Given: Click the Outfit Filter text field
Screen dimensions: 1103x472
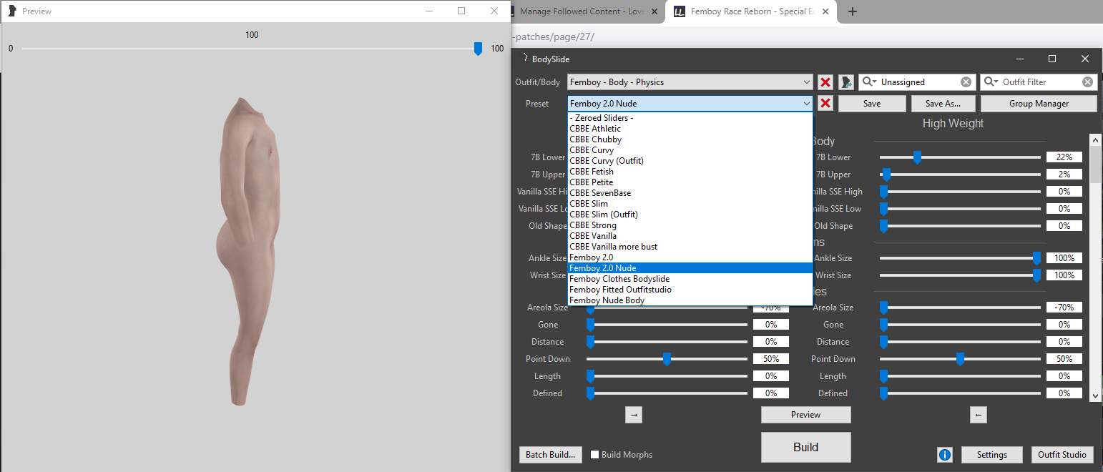Looking at the screenshot, I should pos(1040,82).
